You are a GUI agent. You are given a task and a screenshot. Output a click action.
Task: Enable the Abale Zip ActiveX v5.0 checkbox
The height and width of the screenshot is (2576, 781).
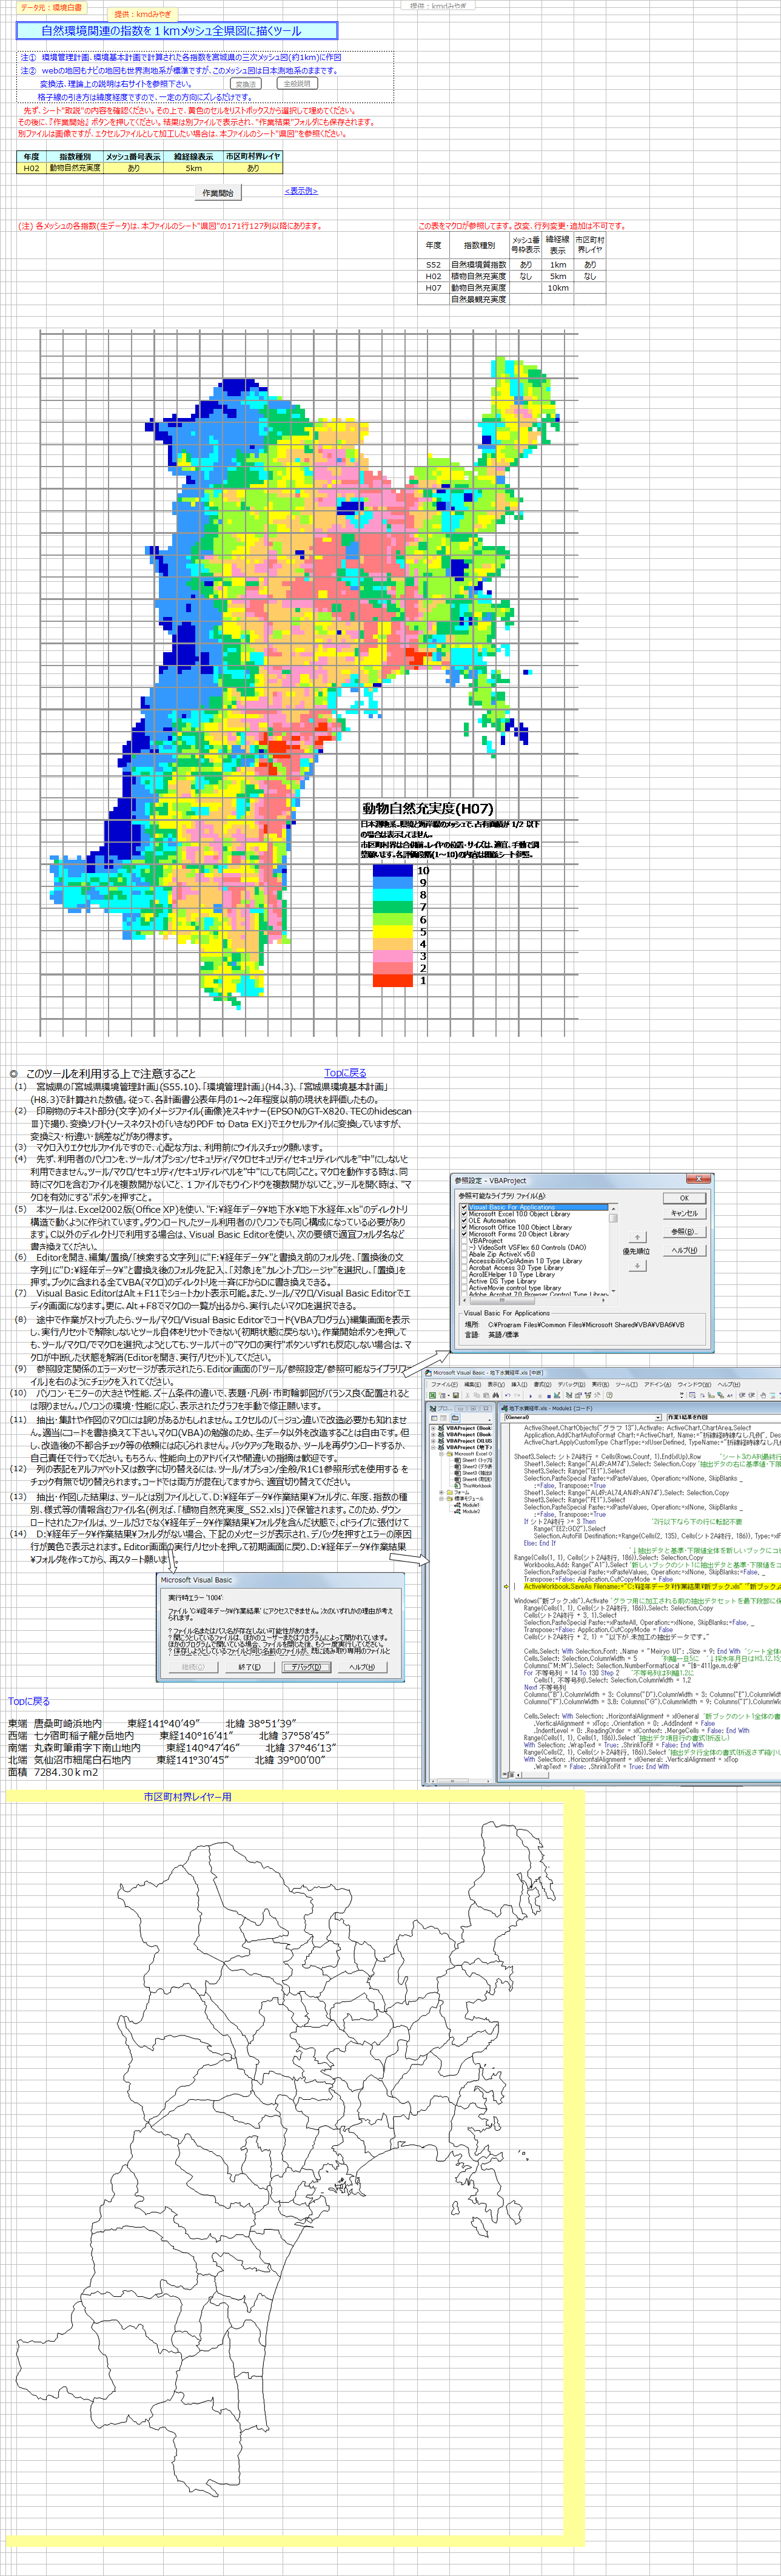[464, 1254]
